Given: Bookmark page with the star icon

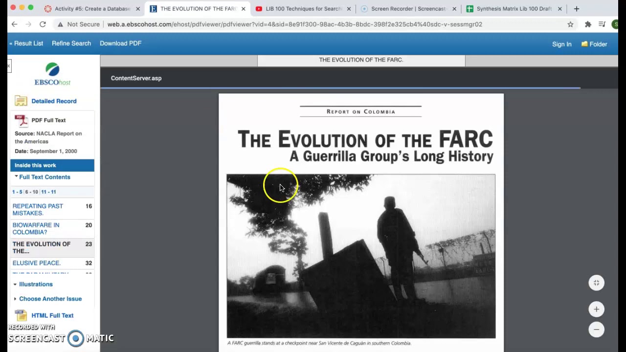Looking at the screenshot, I should point(570,24).
